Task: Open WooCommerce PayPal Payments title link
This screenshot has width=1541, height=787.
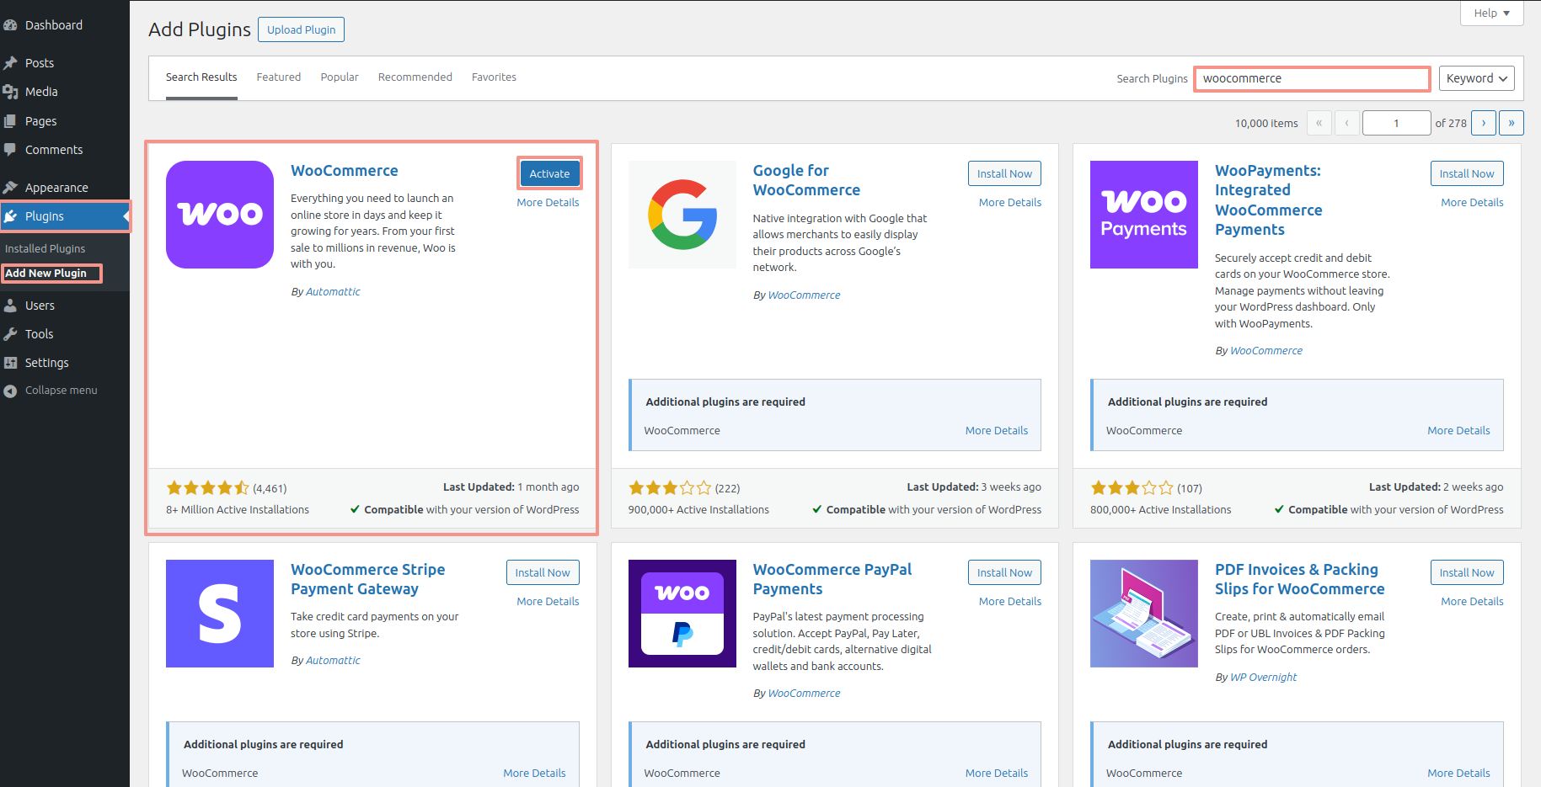Action: pyautogui.click(x=832, y=579)
